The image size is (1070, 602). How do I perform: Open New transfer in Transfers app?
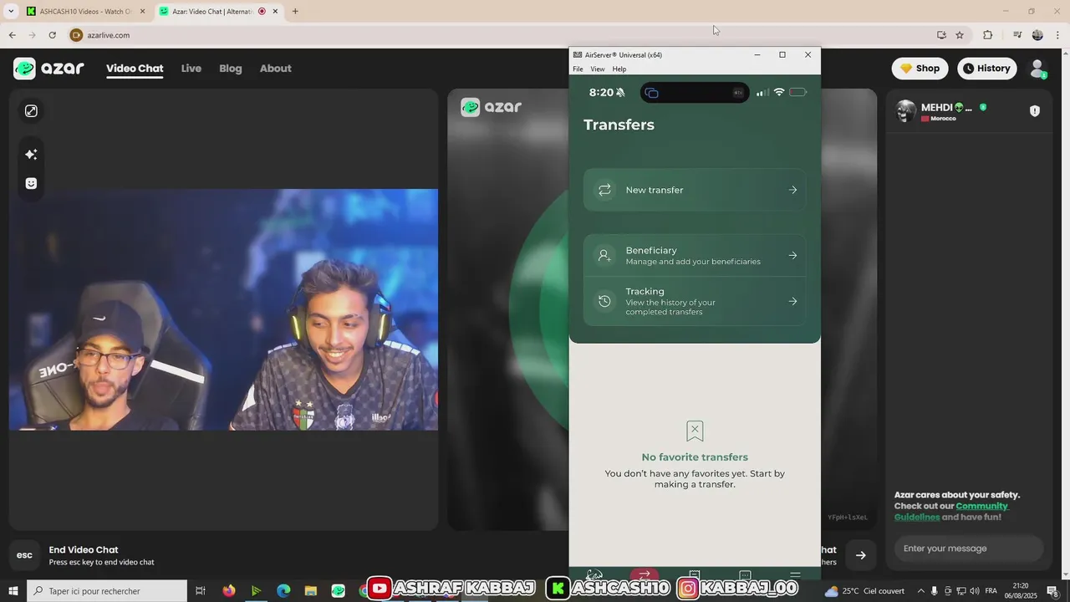click(x=695, y=190)
